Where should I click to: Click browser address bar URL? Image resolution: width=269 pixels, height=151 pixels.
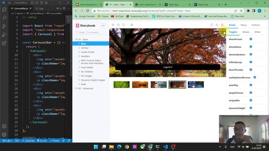[x=151, y=11]
